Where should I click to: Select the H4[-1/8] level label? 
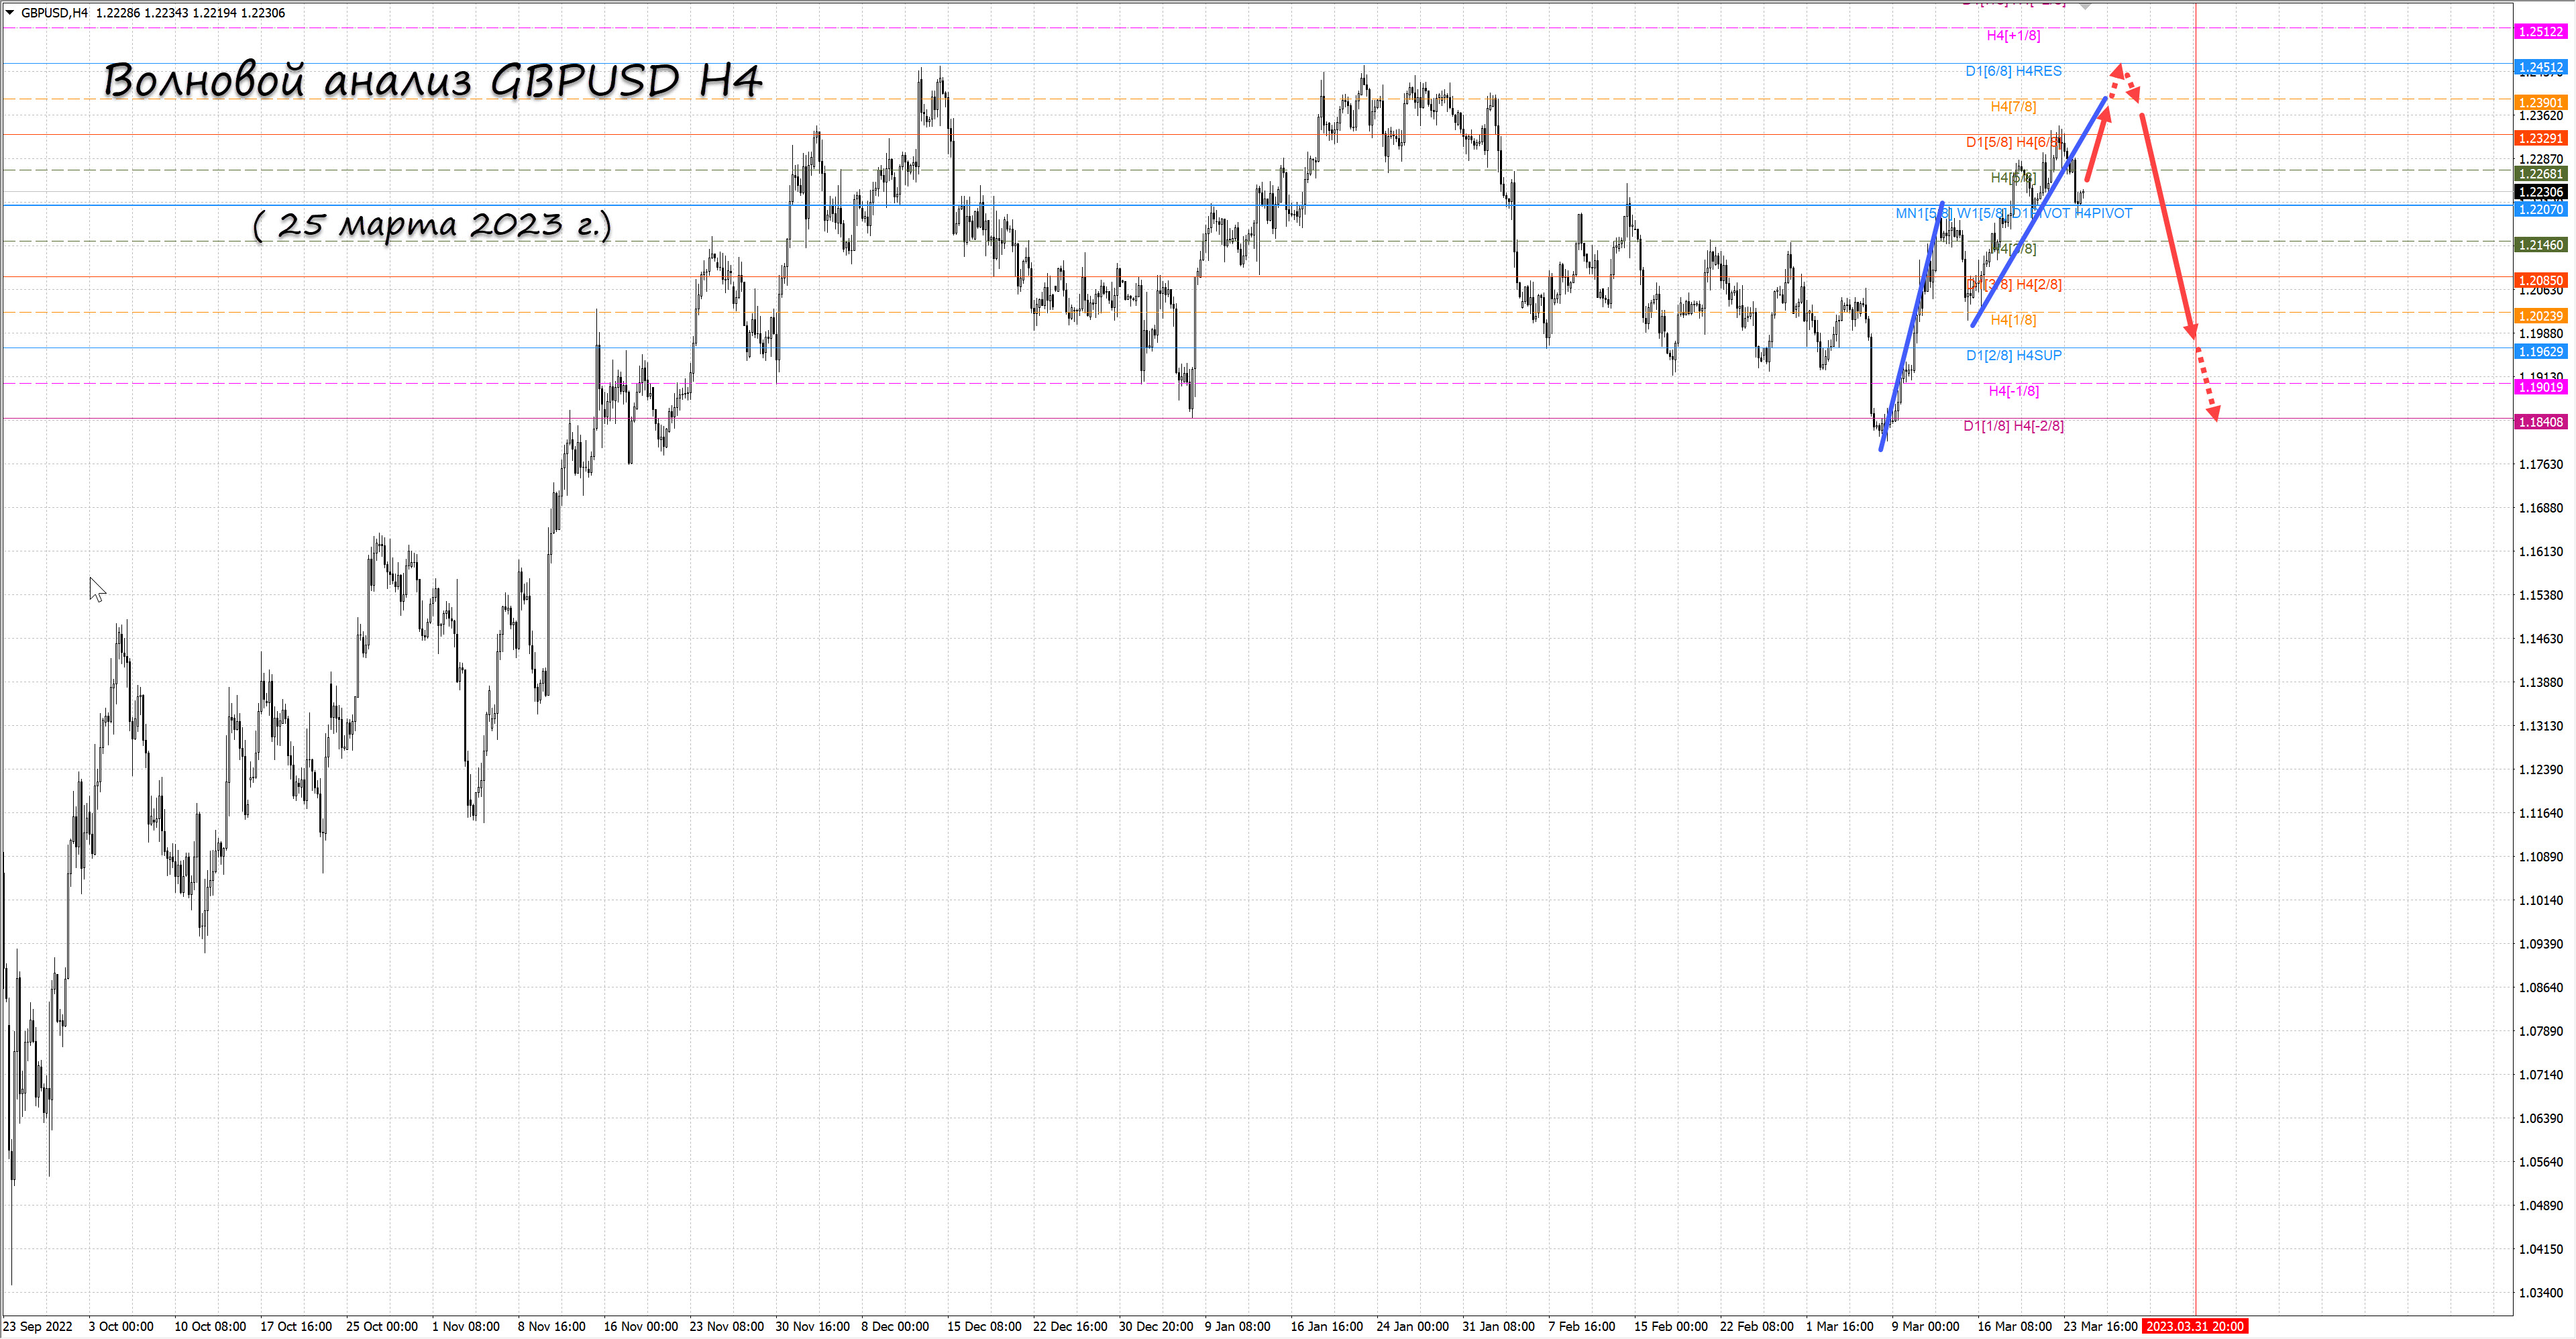pos(2013,391)
